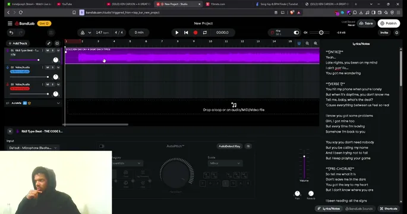Click the BandLab logo
Screen dimensions: 407x214
coord(25,23)
